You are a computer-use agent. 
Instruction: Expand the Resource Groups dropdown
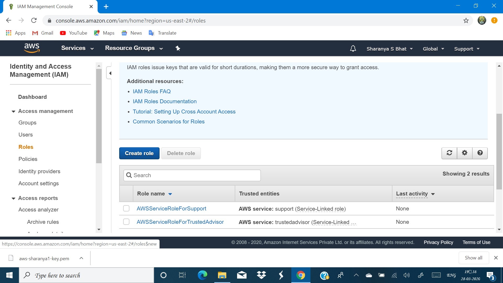pyautogui.click(x=134, y=48)
